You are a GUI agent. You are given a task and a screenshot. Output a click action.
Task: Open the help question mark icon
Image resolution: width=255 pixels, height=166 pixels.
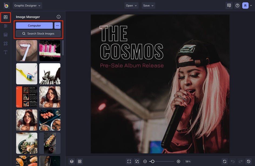[237, 5]
